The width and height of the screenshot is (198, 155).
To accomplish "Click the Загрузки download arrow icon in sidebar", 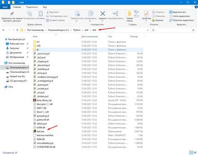I will pyautogui.click(x=8, y=48).
